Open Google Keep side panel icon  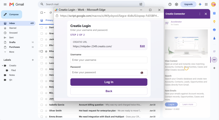[214, 22]
